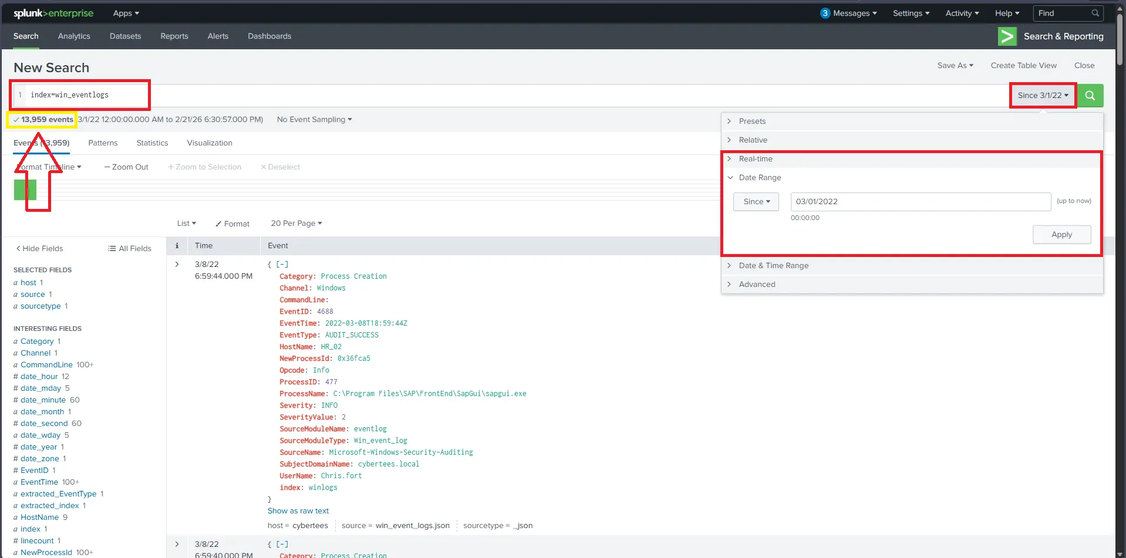Open the Since dropdown in Date Range

[756, 201]
